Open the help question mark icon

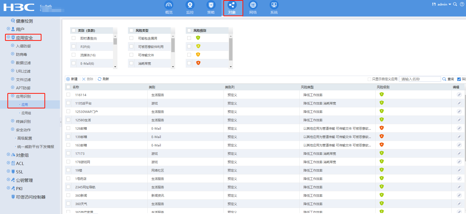(x=462, y=4)
